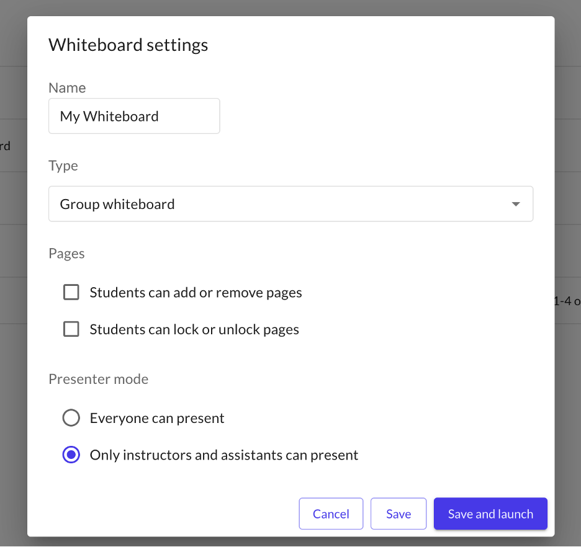The width and height of the screenshot is (581, 547).
Task: Click "Only instructors and assistants can present" text
Action: 224,455
